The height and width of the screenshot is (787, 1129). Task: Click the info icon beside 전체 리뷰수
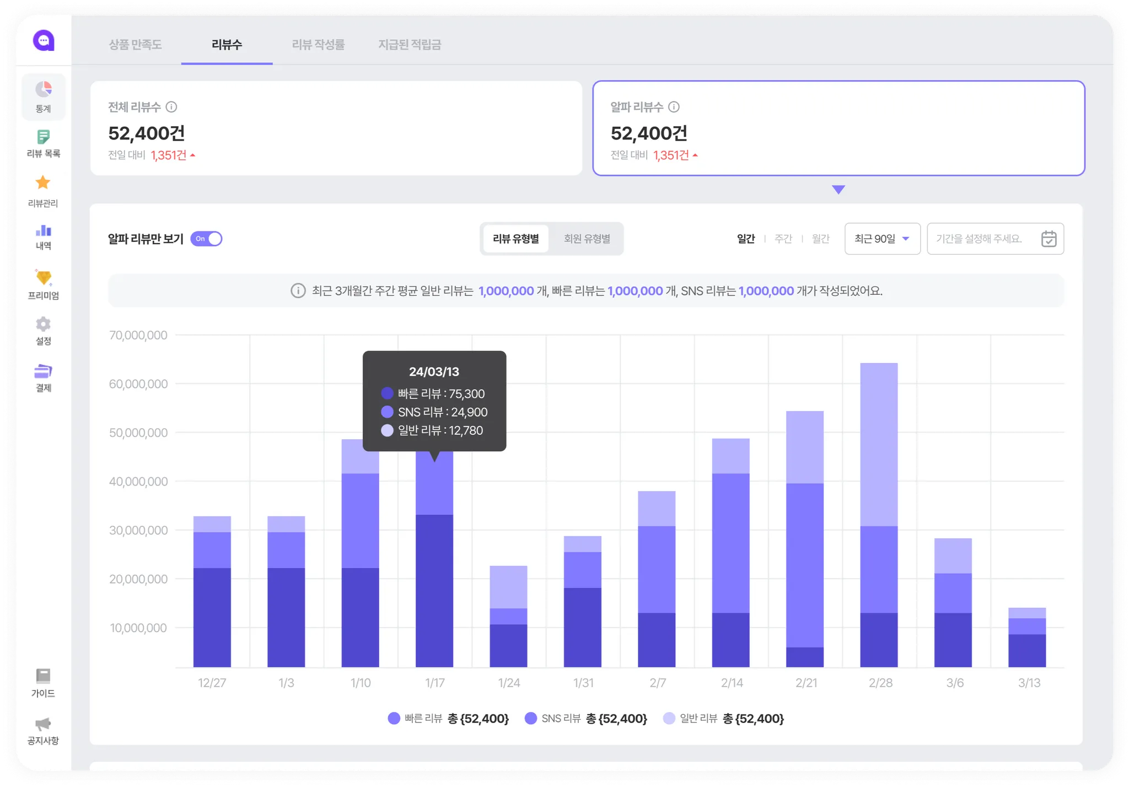click(171, 107)
